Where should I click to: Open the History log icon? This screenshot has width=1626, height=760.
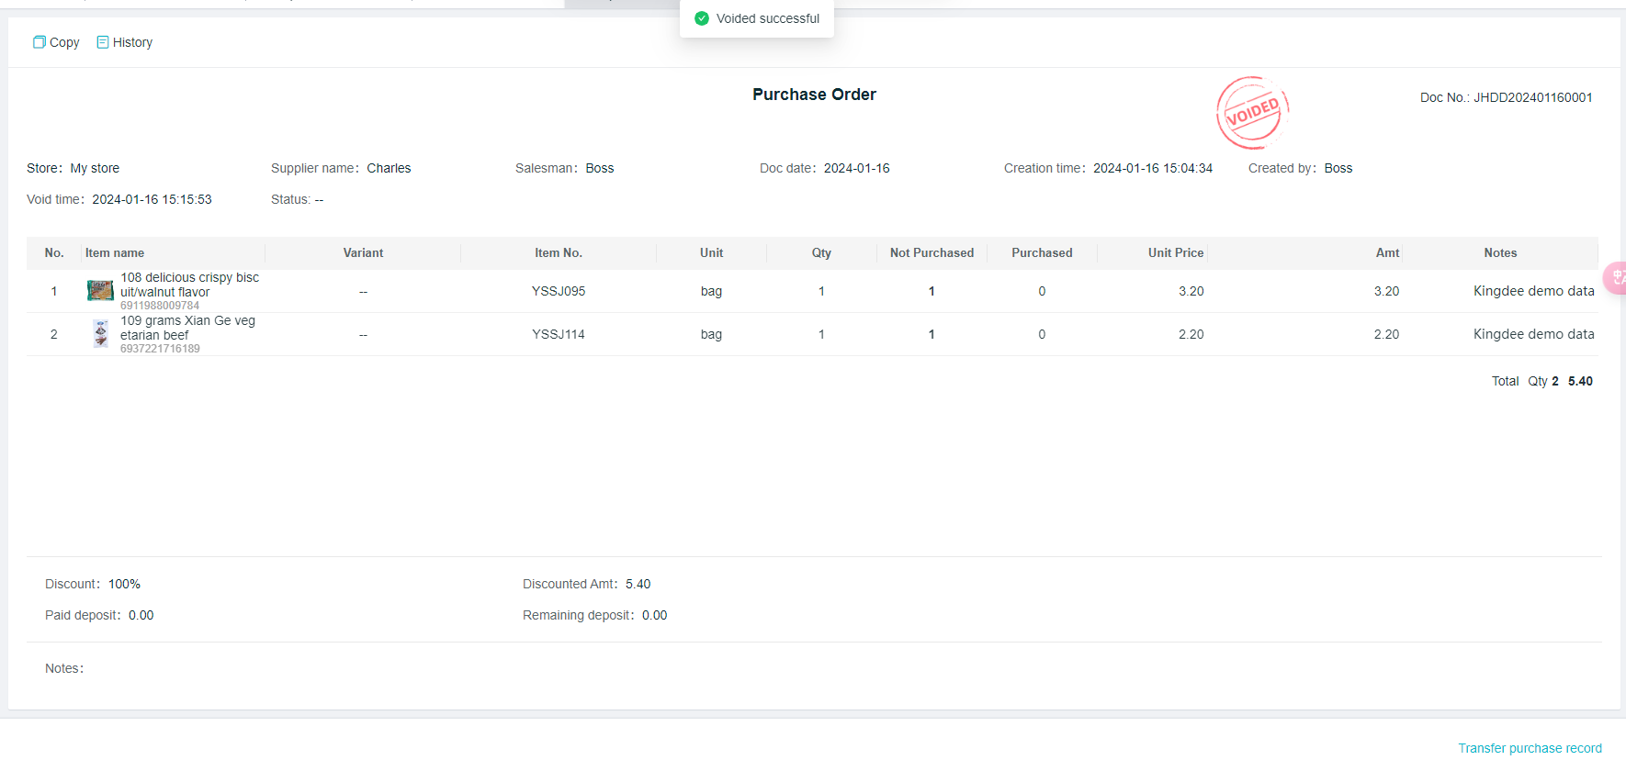click(x=103, y=42)
